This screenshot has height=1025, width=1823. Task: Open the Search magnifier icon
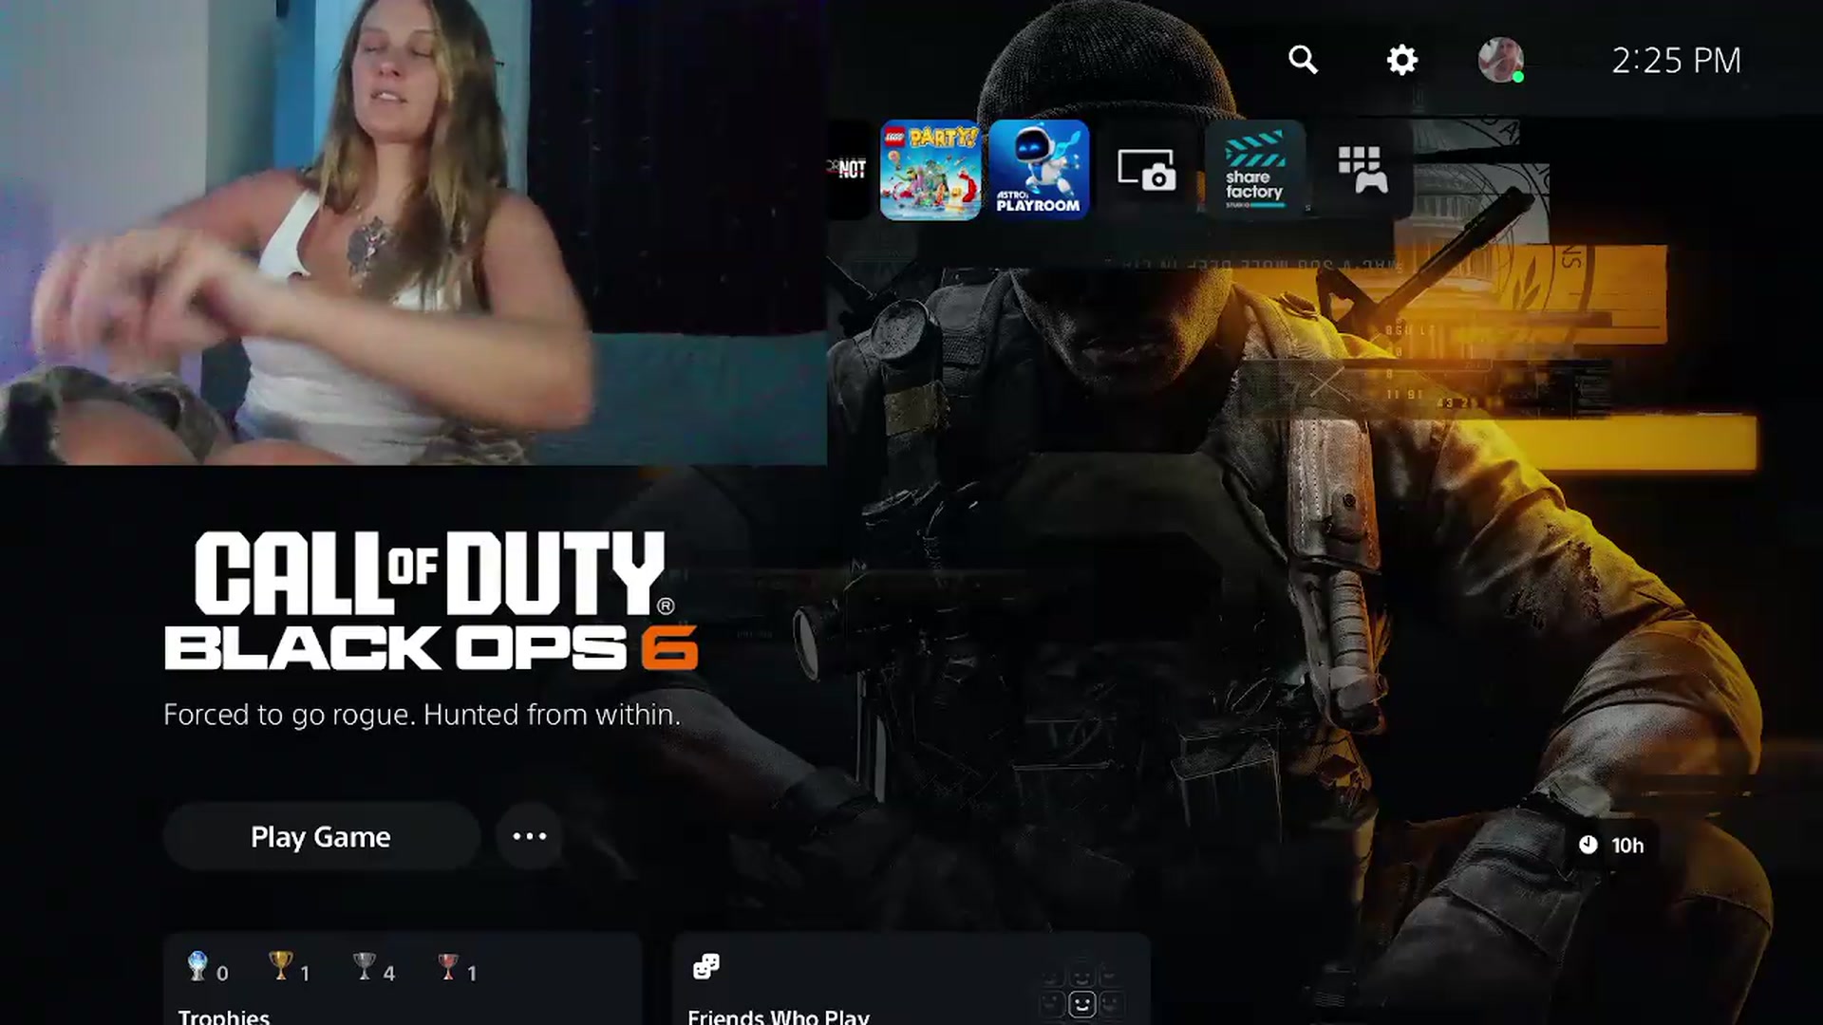(x=1303, y=60)
